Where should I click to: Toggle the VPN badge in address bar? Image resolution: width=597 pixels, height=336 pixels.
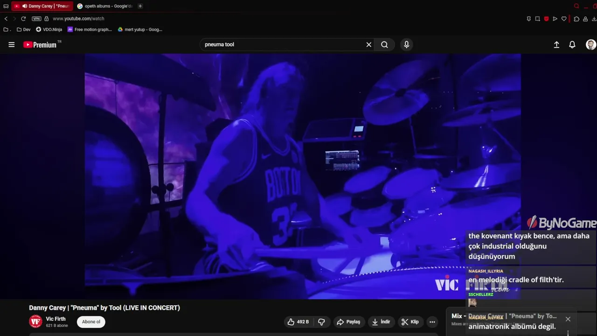36,19
